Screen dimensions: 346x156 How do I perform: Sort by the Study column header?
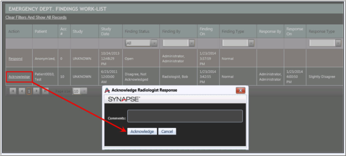coord(84,31)
